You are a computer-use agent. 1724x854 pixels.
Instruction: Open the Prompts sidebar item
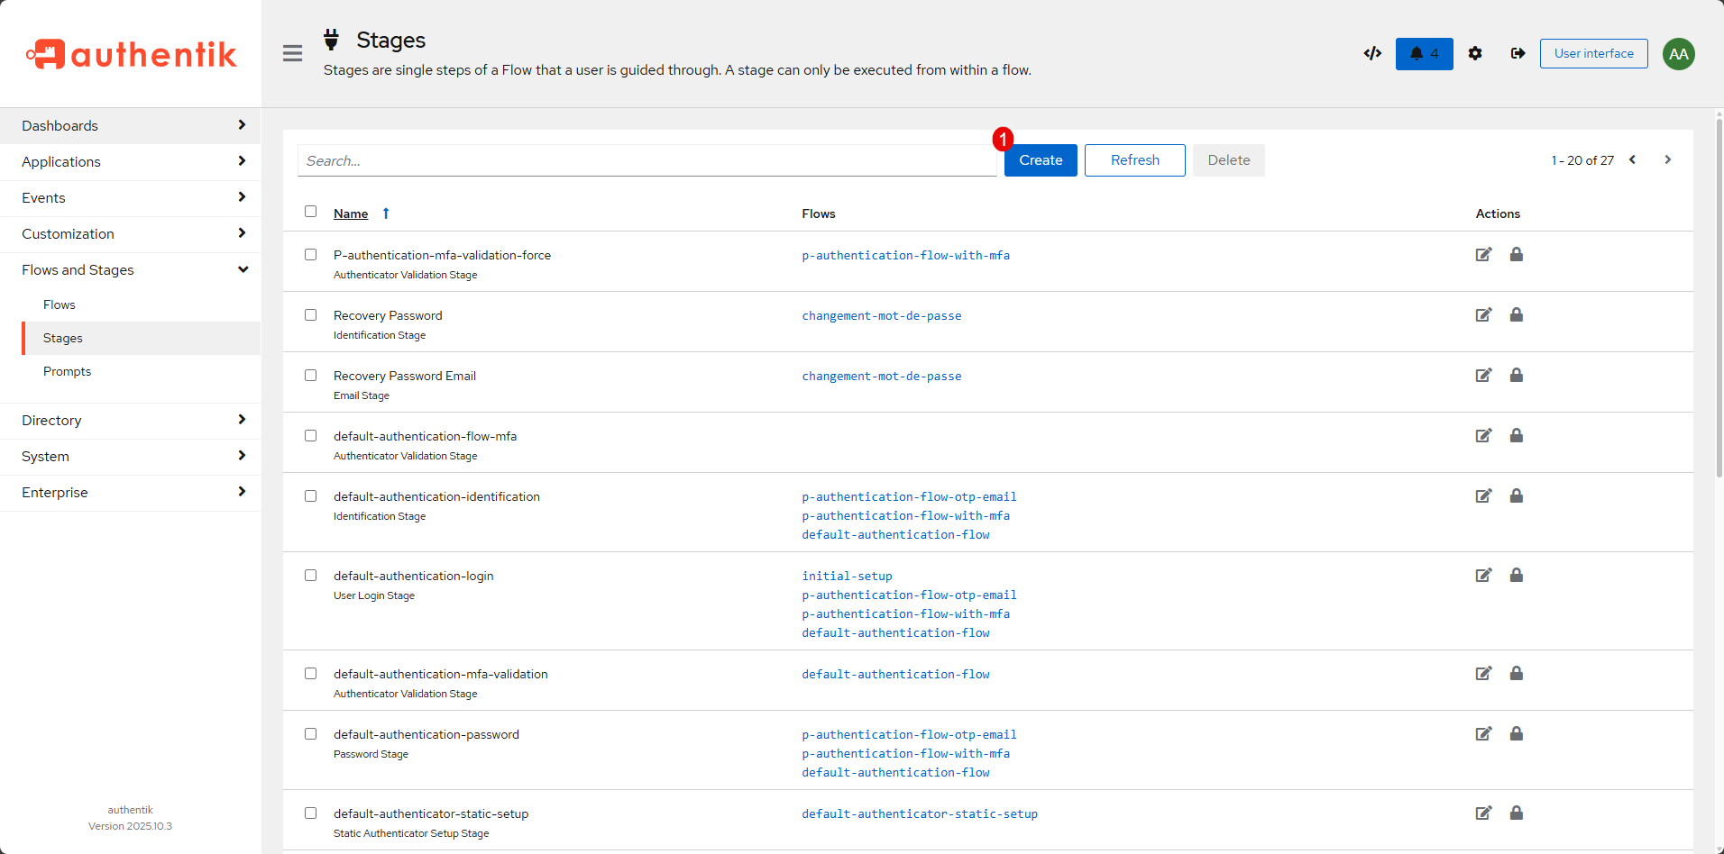coord(68,372)
